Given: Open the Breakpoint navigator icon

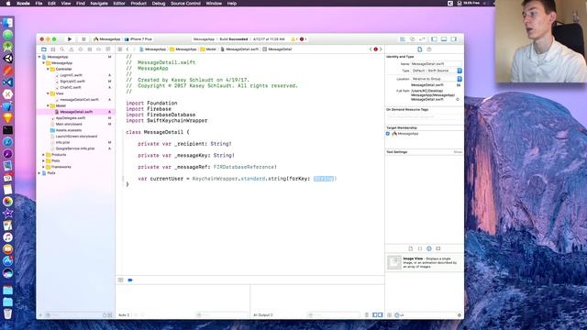Looking at the screenshot, I should [99, 49].
